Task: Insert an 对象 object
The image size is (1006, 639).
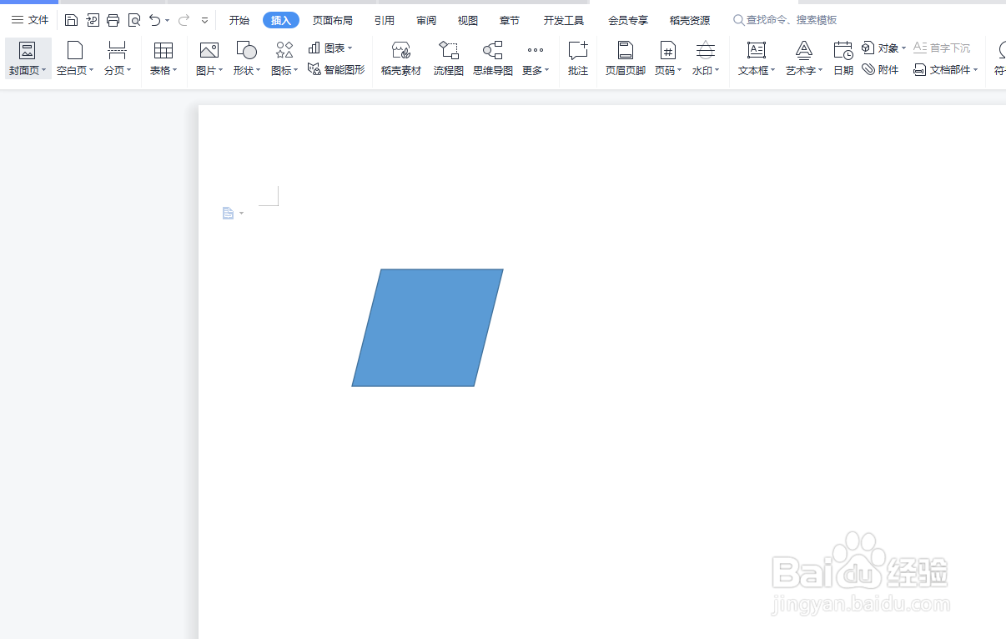Action: (x=884, y=48)
